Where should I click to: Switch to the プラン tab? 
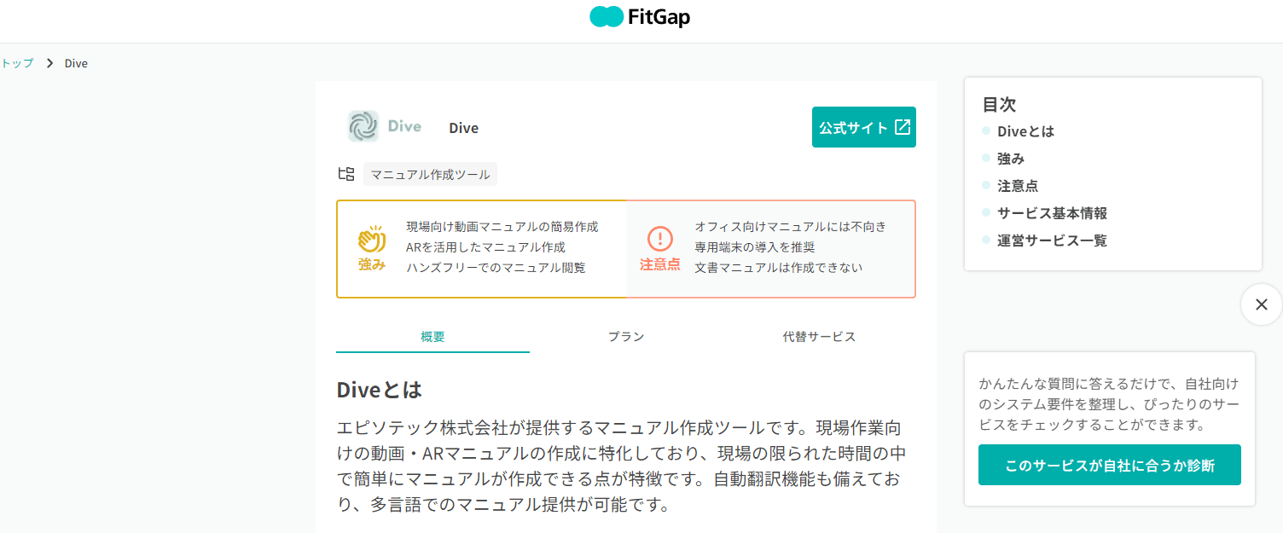[626, 336]
